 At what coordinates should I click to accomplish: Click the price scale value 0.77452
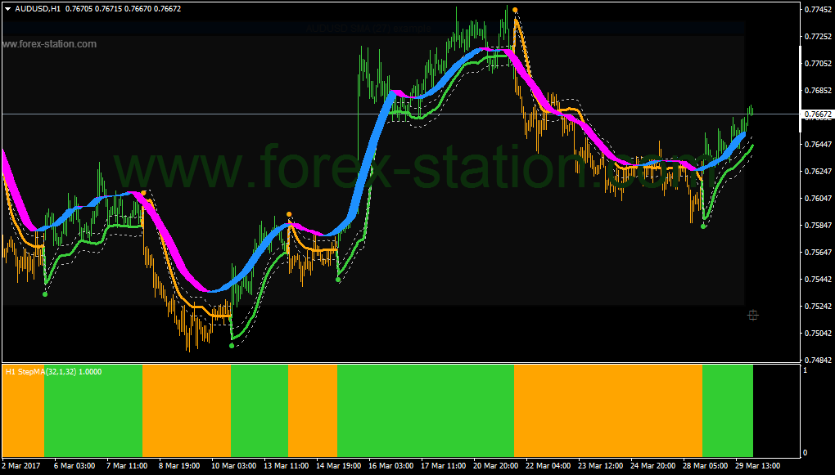819,10
